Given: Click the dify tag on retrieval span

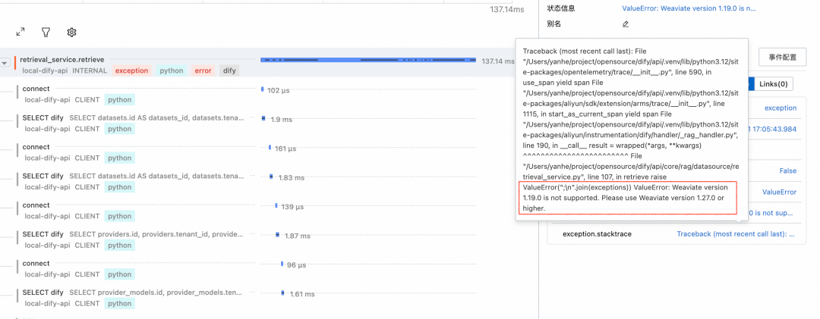Looking at the screenshot, I should tap(229, 70).
